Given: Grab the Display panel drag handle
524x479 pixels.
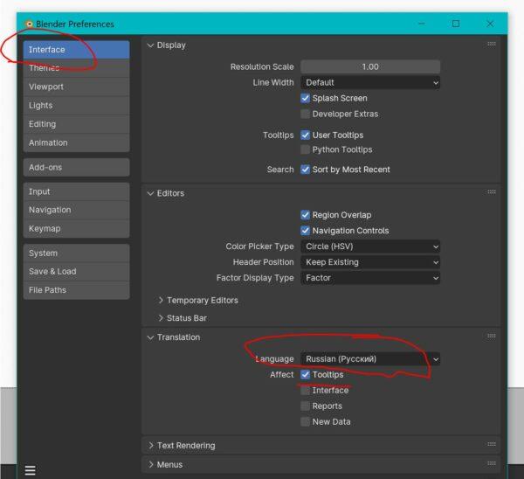Looking at the screenshot, I should tap(491, 45).
